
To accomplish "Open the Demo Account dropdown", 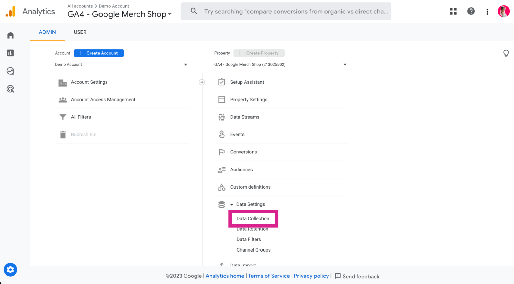I will tap(122, 64).
